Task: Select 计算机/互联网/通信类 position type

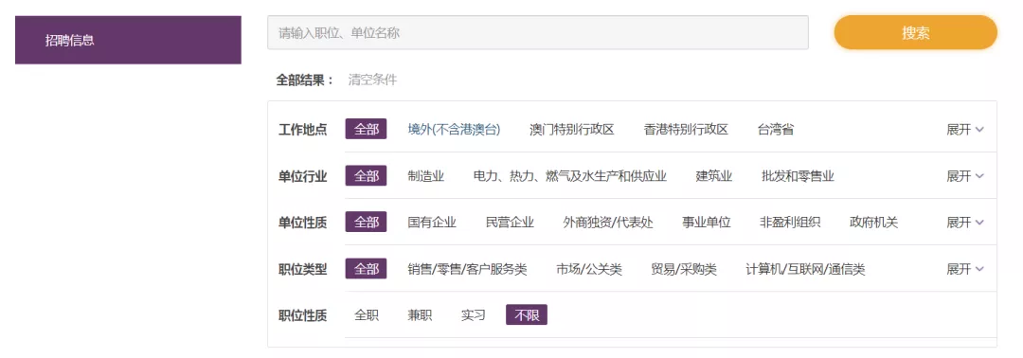Action: click(806, 269)
